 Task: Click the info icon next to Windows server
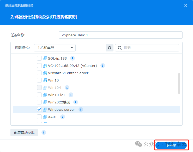(81, 109)
